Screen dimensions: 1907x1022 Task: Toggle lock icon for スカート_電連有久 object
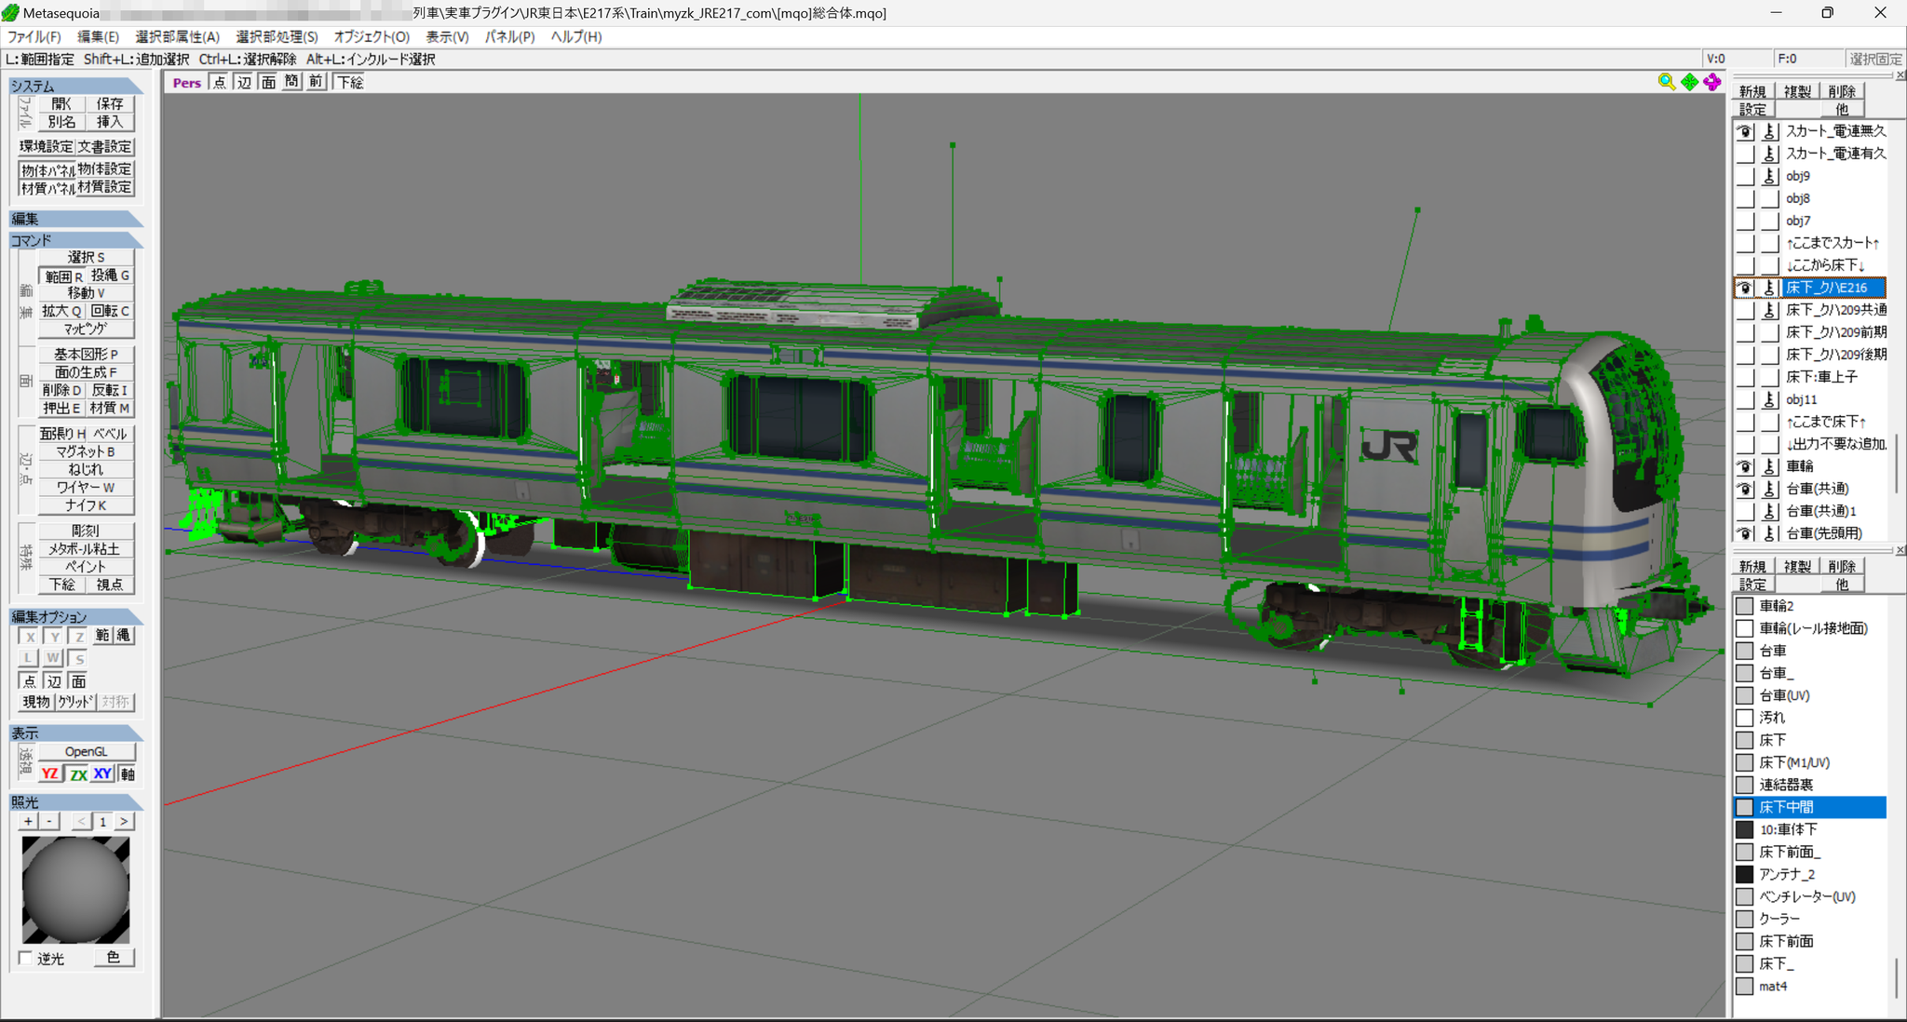(x=1769, y=154)
